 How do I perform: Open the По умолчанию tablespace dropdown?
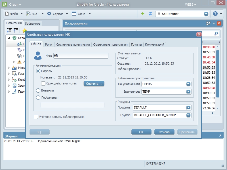[188, 84]
